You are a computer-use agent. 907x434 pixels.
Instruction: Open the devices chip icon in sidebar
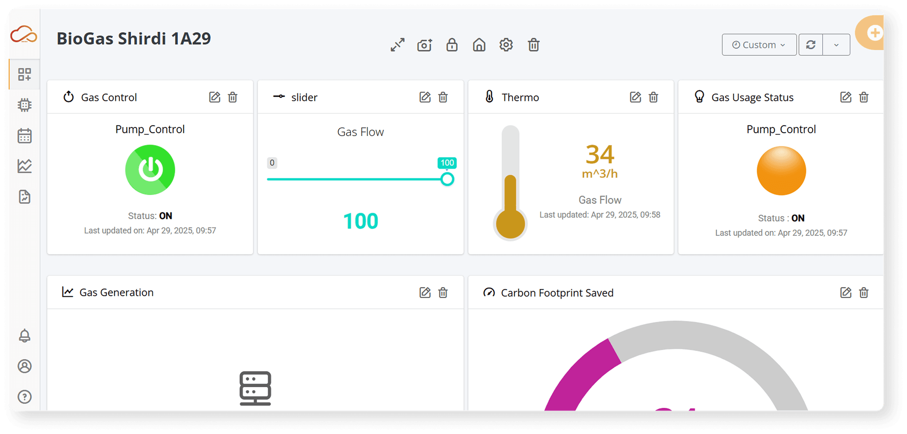tap(25, 105)
